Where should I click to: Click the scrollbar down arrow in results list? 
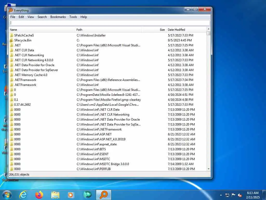point(209,169)
